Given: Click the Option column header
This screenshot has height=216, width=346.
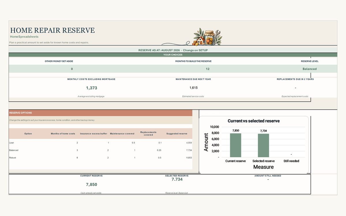Looking at the screenshot, I should [28, 134].
